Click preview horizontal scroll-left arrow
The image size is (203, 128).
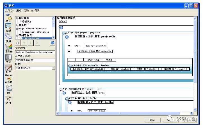pyautogui.click(x=58, y=113)
